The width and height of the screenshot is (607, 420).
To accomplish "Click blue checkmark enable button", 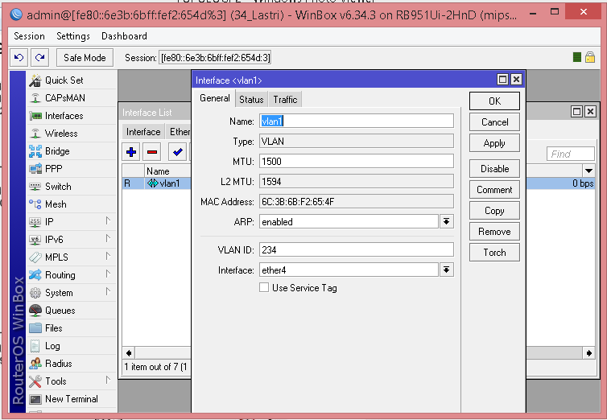I will point(178,152).
